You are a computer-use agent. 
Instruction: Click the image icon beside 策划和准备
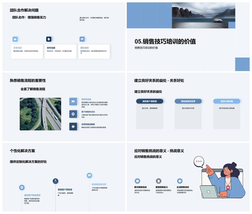pyautogui.click(x=73, y=101)
